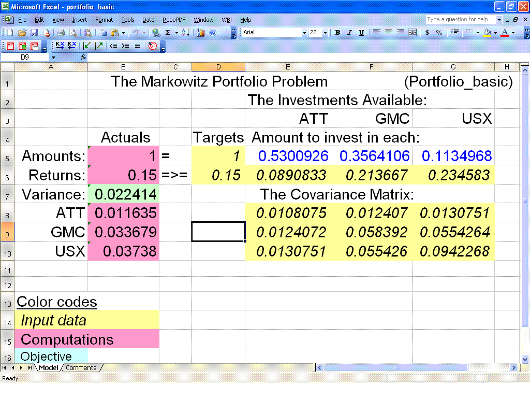The height and width of the screenshot is (398, 530).
Task: Open the Name Box dropdown showing D9
Action: point(53,57)
